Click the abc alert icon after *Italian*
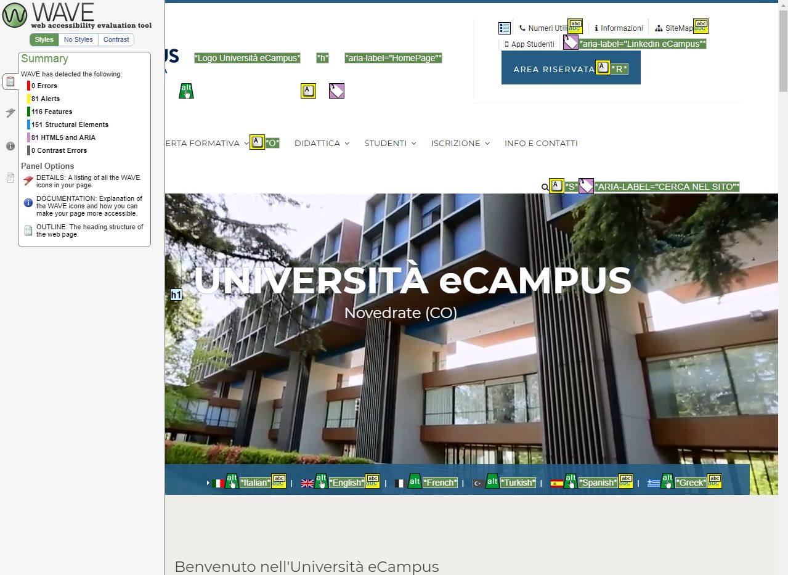Image resolution: width=788 pixels, height=575 pixels. [278, 481]
